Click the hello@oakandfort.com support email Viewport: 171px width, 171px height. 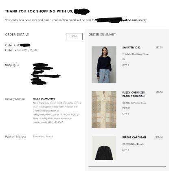coord(44,114)
